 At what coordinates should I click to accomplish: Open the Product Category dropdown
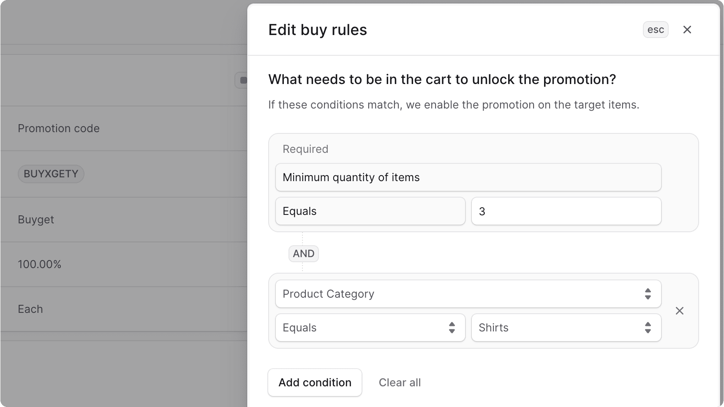[x=468, y=294]
